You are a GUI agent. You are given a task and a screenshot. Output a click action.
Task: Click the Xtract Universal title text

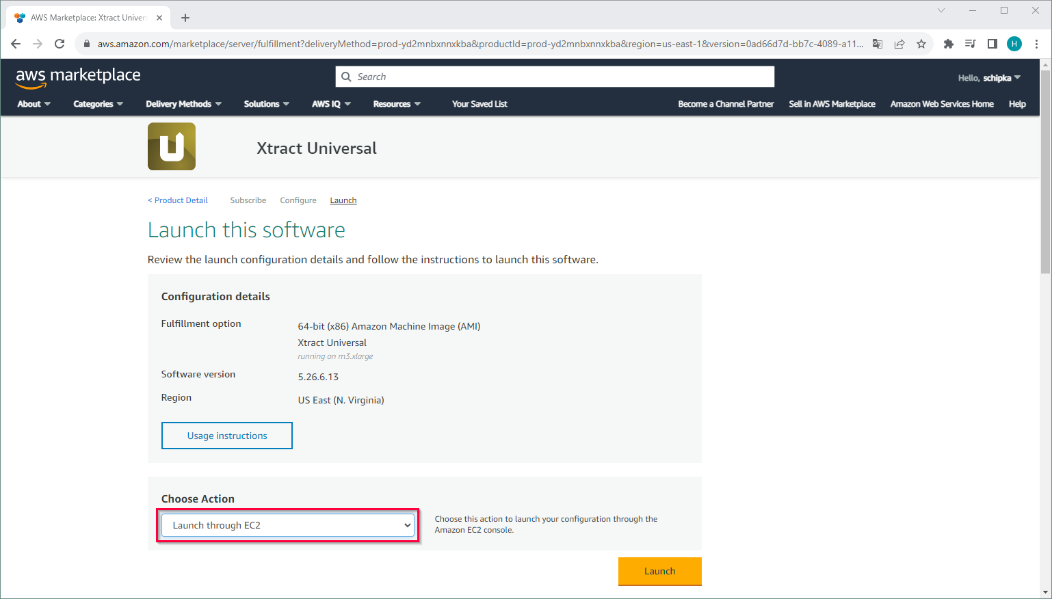tap(317, 148)
